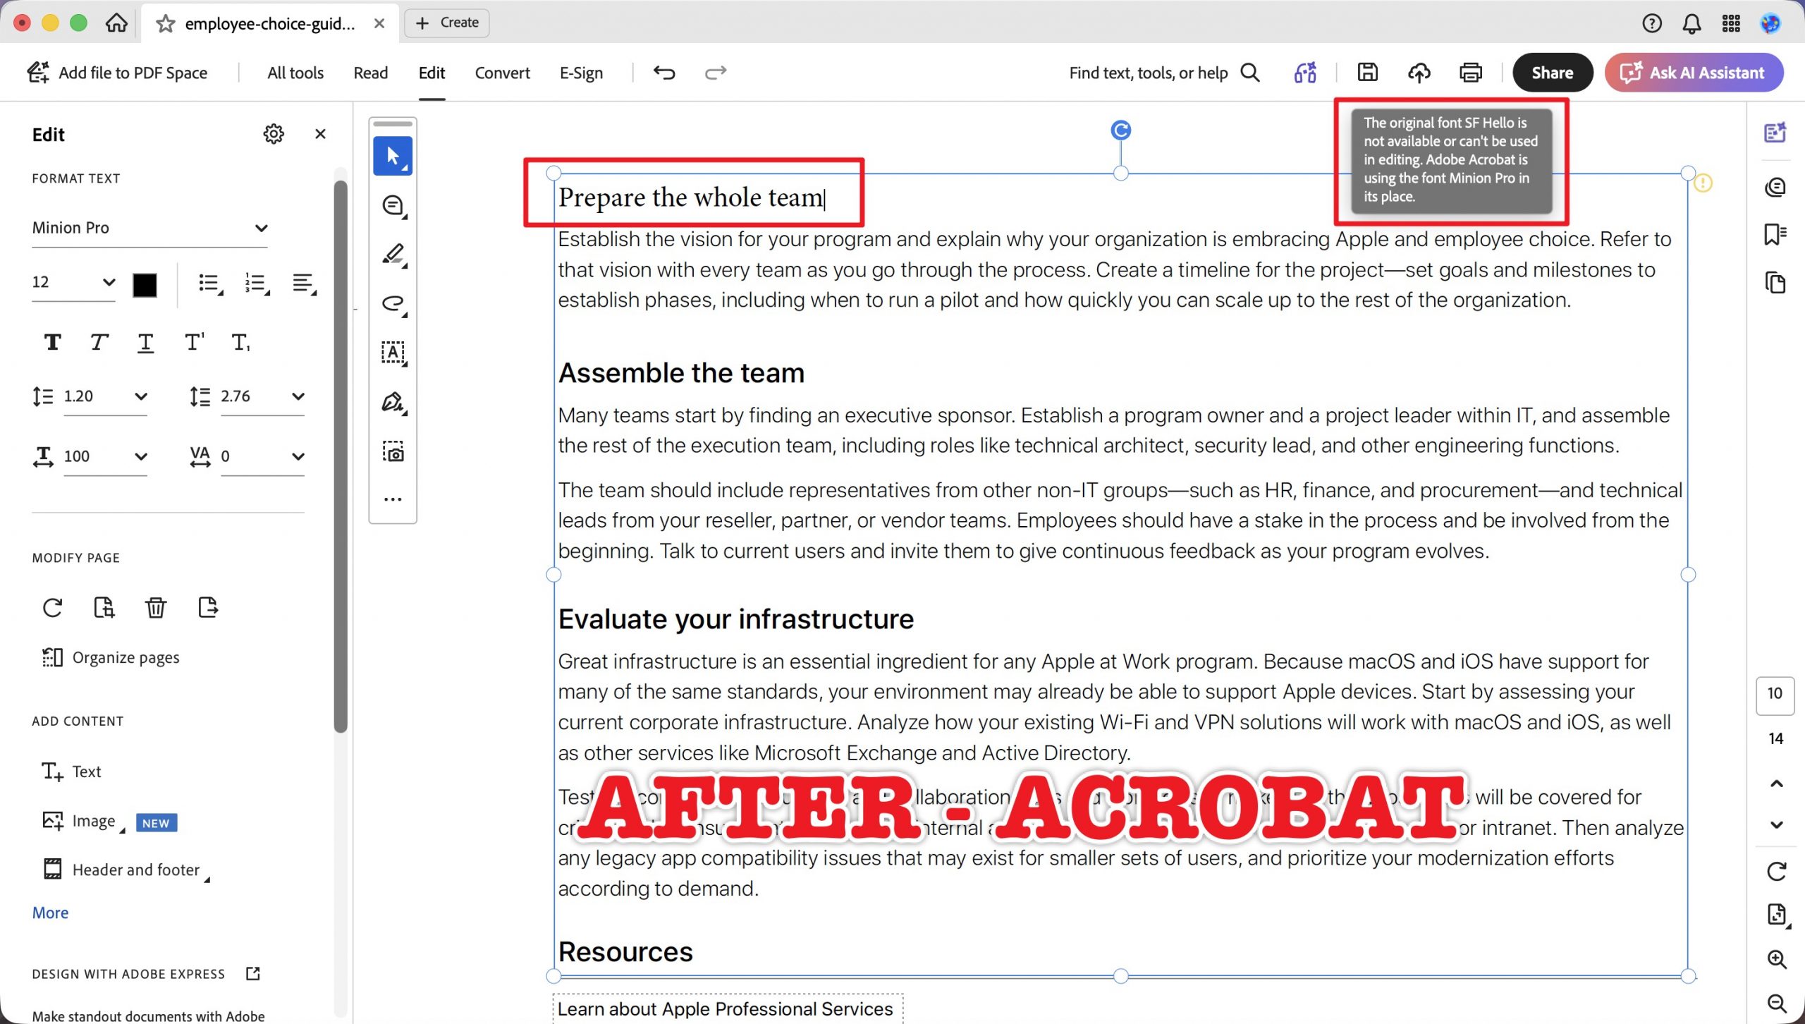Toggle subscript formatting
This screenshot has width=1805, height=1024.
click(240, 343)
